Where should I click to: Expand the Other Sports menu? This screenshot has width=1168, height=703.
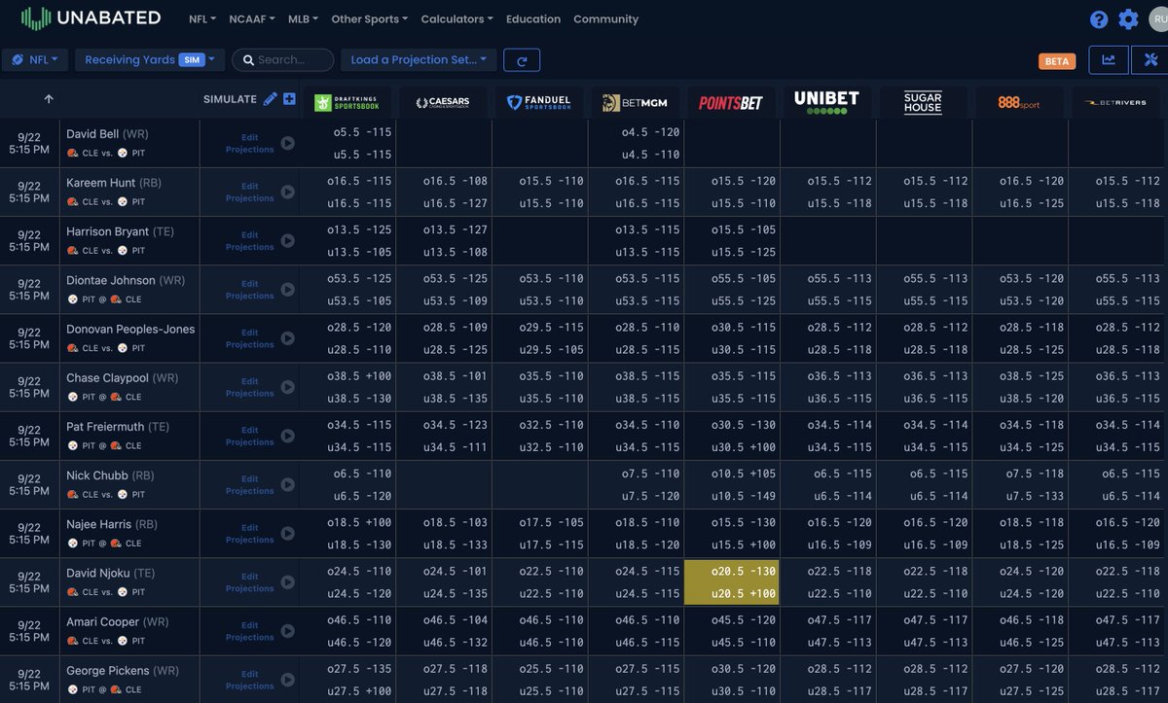click(371, 18)
